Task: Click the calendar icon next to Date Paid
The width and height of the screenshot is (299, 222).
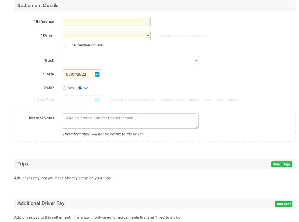Action: (97, 100)
